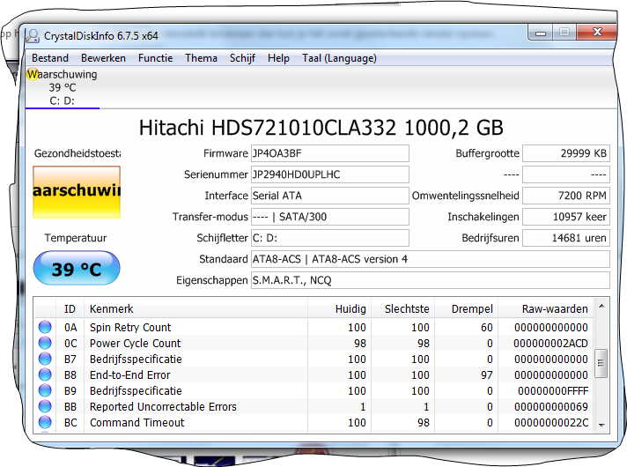Click the blue status dot for Reported Uncorrectable Errors

click(45, 406)
